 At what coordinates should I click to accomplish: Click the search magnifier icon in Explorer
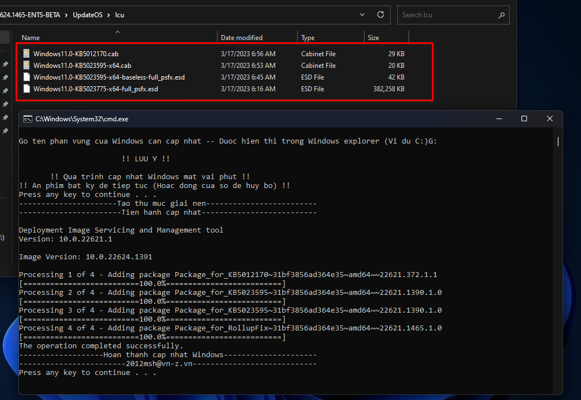point(501,15)
